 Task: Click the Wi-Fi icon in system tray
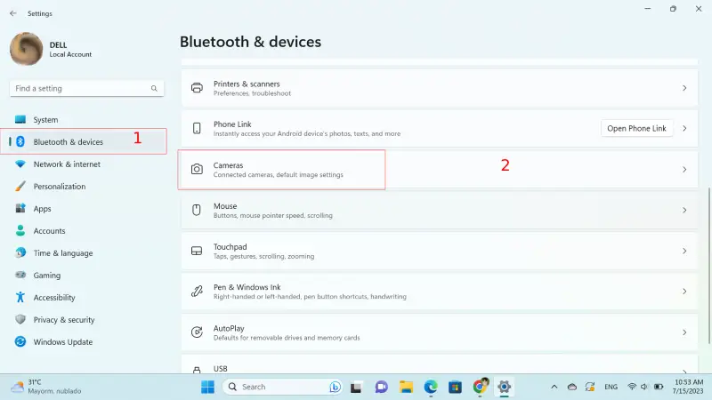(632, 387)
